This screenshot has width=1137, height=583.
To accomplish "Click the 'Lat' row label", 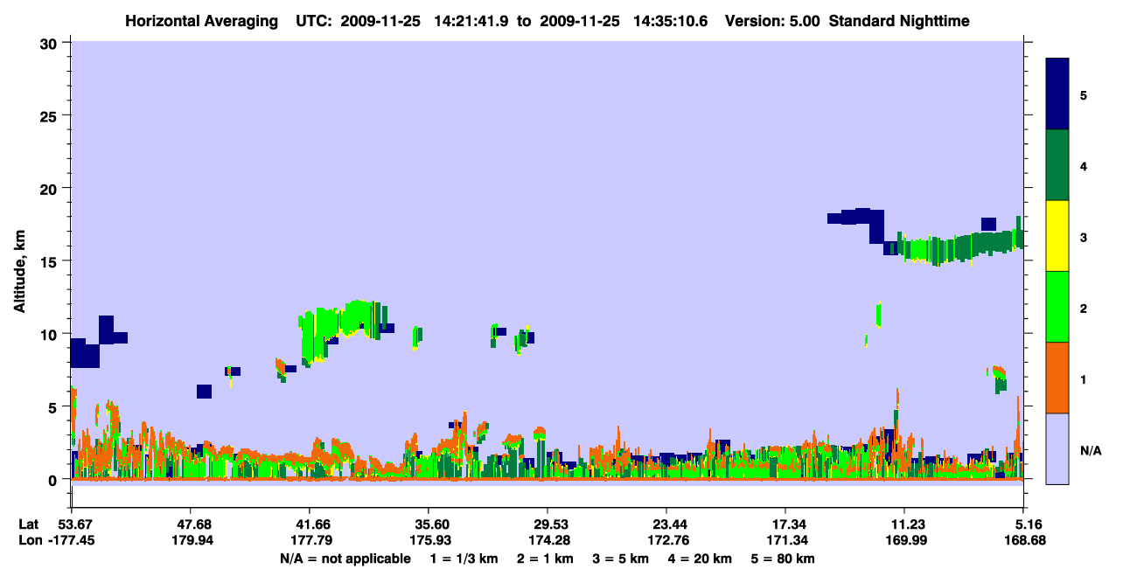I will click(29, 524).
